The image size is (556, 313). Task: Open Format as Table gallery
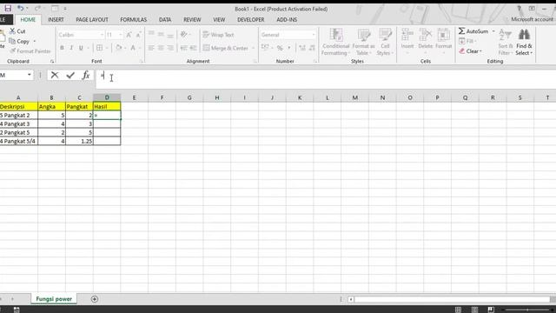pos(363,42)
